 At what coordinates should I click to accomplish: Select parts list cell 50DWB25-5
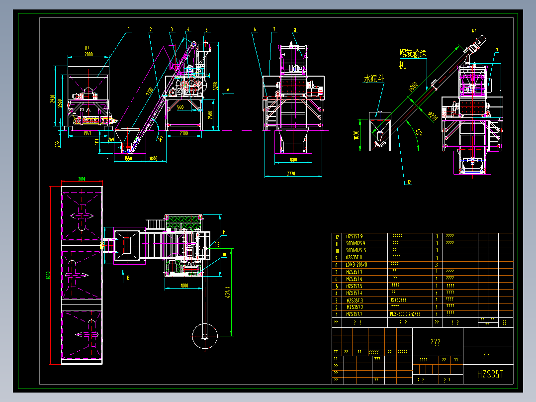pyautogui.click(x=356, y=250)
